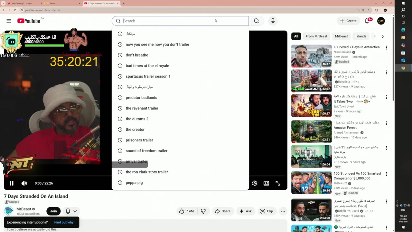
Task: Join the MrBeast channel membership
Action: [53, 211]
